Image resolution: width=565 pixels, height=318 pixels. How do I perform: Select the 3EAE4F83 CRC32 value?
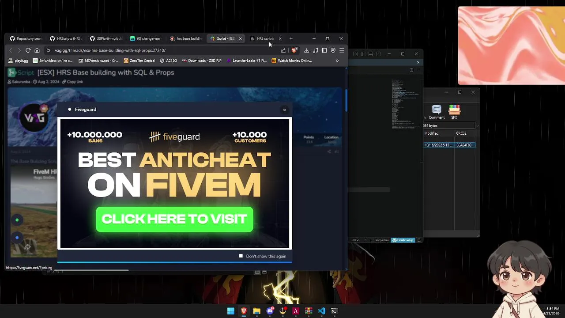click(464, 145)
